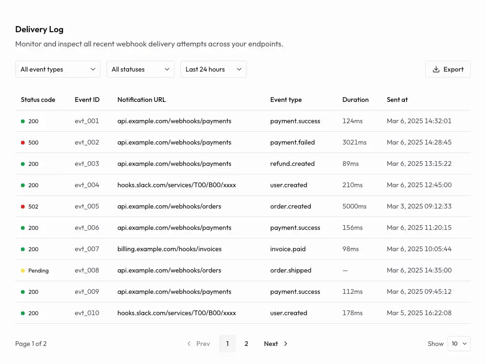Open the All statuses filter dropdown
This screenshot has height=364, width=486.
click(x=140, y=69)
